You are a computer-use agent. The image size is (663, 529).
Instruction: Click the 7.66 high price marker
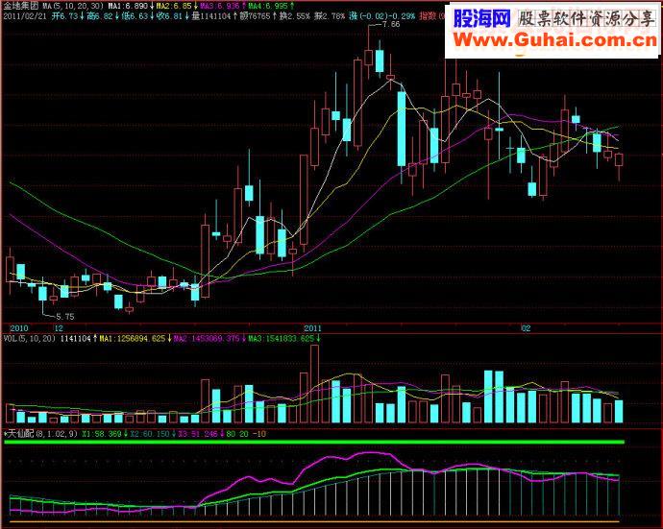pyautogui.click(x=391, y=25)
